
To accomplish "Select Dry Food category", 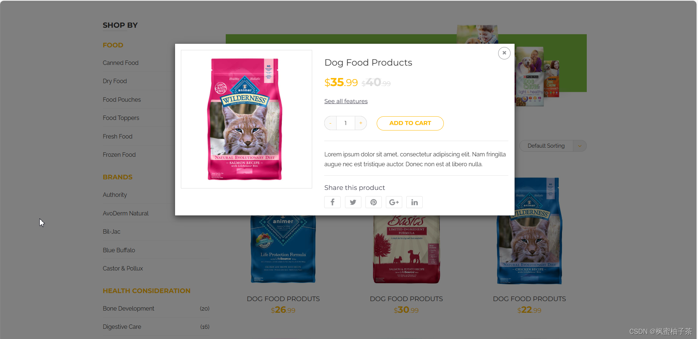I will [x=115, y=81].
